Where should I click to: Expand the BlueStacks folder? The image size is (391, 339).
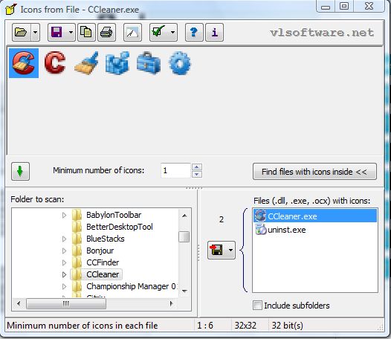pos(64,239)
